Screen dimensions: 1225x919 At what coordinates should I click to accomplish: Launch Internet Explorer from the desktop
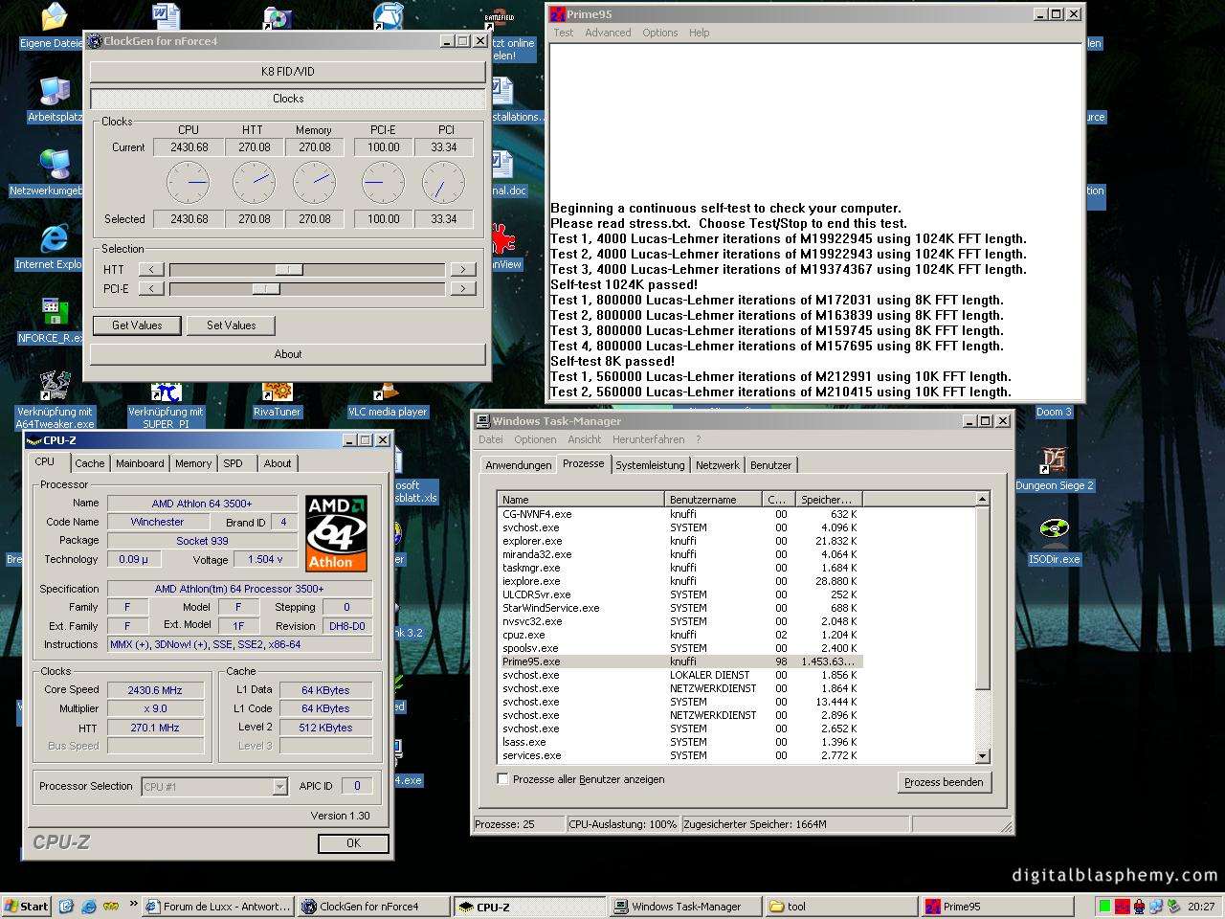pos(54,239)
